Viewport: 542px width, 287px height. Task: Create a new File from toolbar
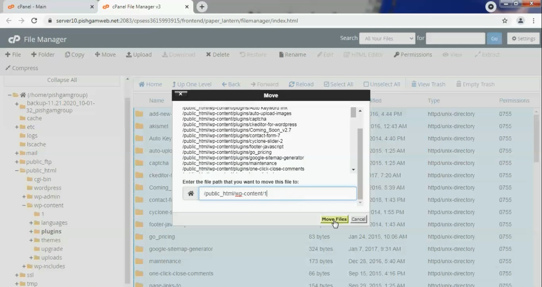[x=13, y=54]
